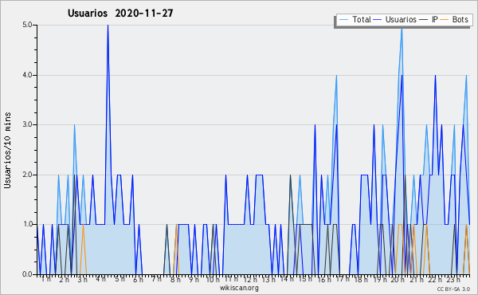Click the light blue Total legend line
The image size is (478, 295).
[x=343, y=20]
